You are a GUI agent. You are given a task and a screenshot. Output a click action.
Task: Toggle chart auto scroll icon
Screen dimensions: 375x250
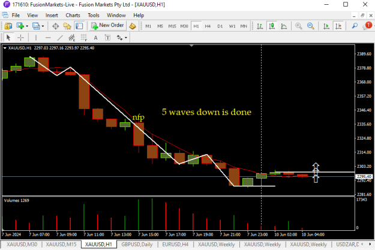[x=326, y=26]
